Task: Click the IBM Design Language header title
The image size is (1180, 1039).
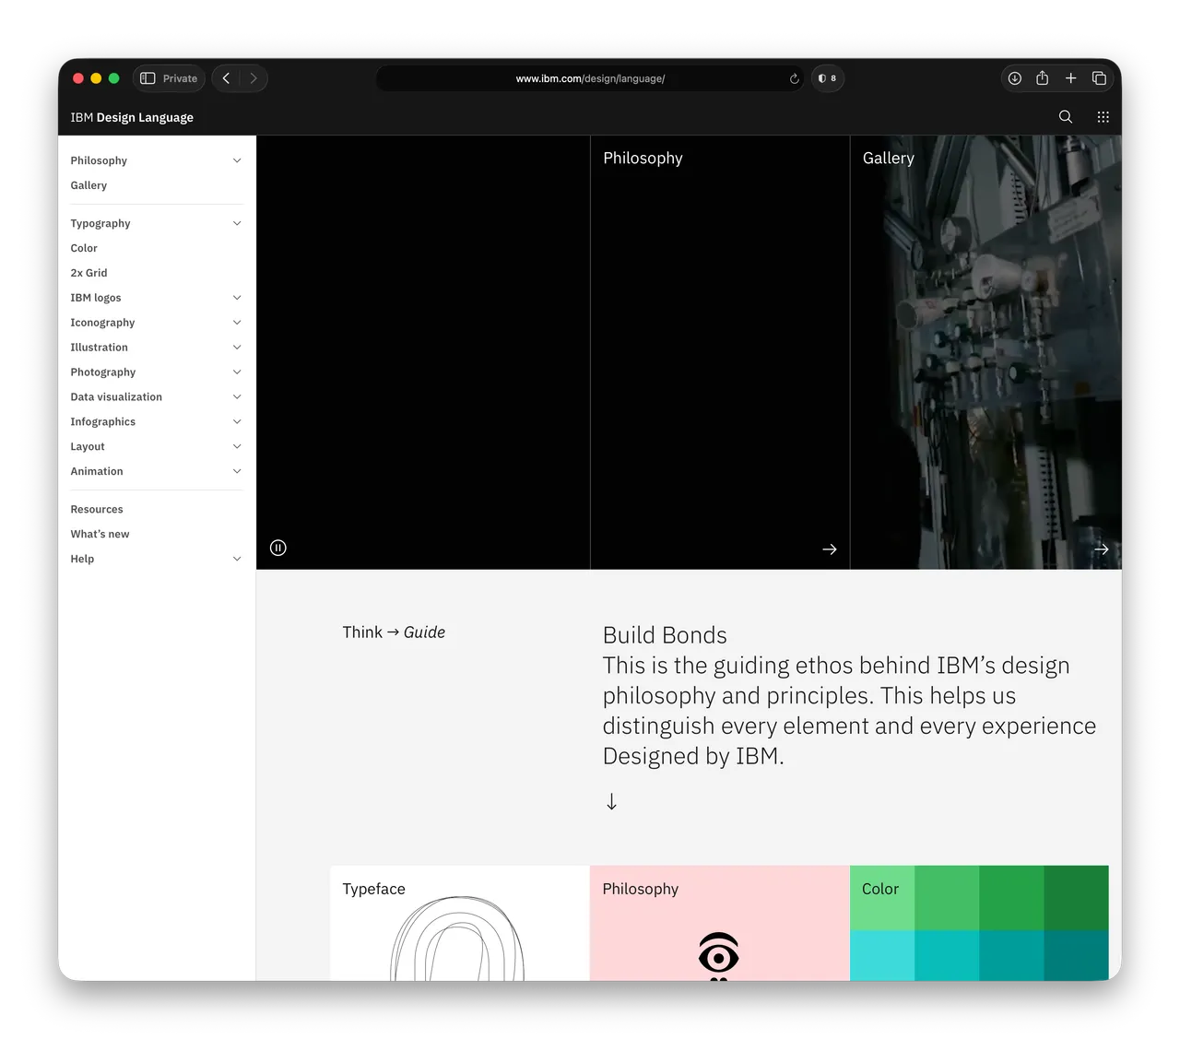Action: click(132, 117)
